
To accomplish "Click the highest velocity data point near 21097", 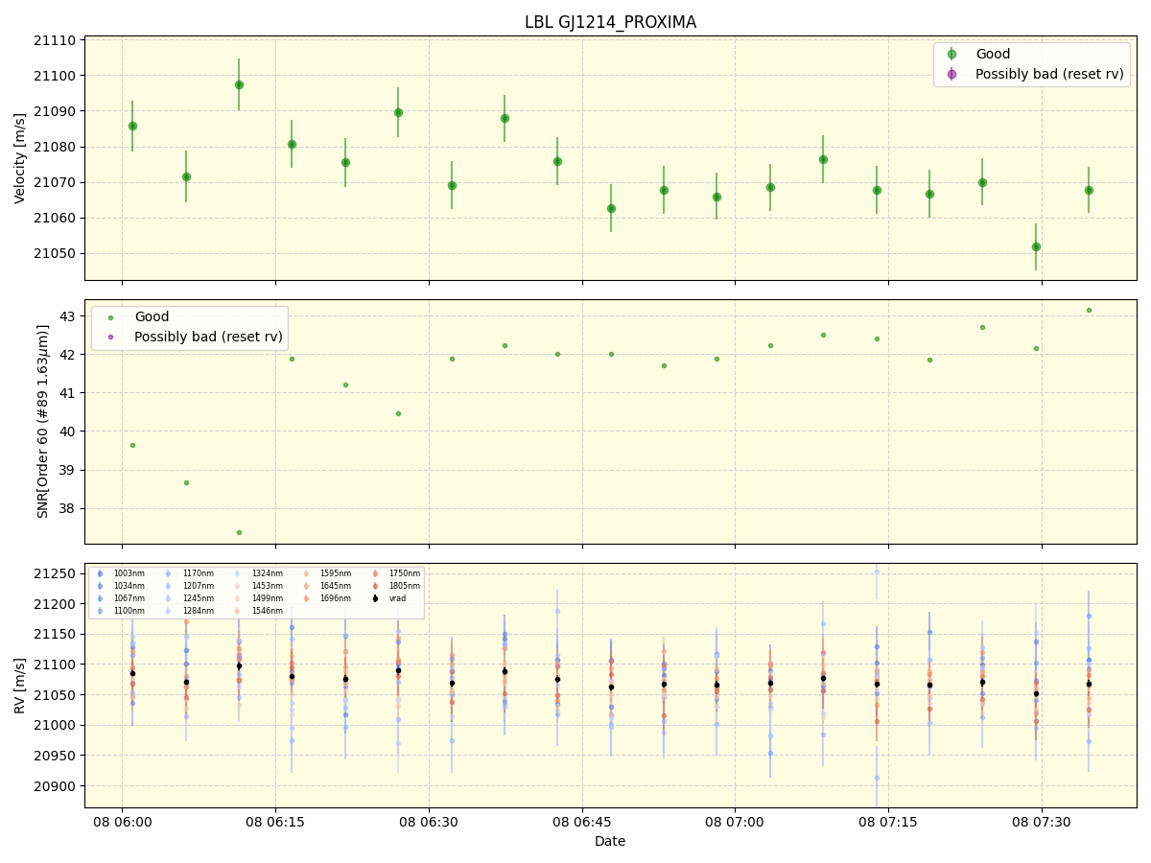I will (239, 84).
